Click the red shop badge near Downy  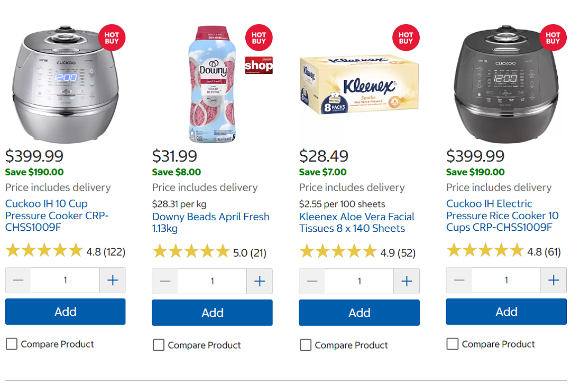click(x=259, y=65)
